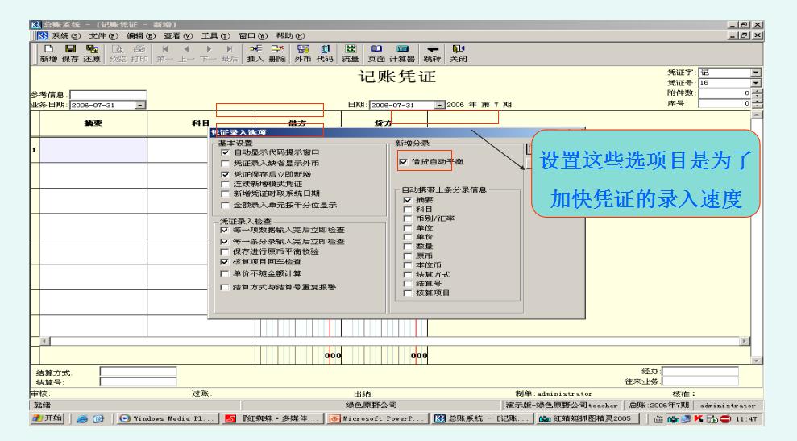Toggle 摘要 carry-over checkbox
Screen dimensions: 797x441
[x=407, y=200]
